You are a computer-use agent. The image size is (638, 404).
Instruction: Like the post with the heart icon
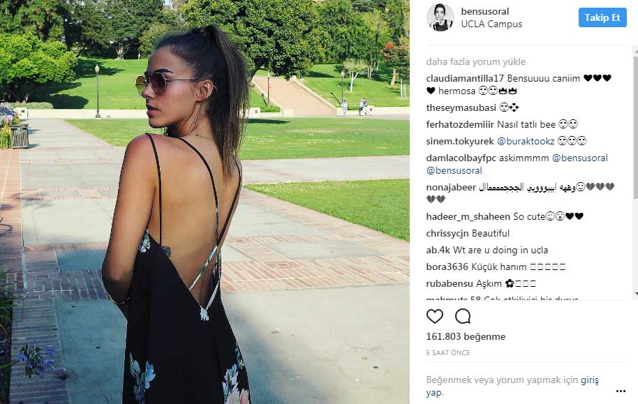[x=435, y=316]
